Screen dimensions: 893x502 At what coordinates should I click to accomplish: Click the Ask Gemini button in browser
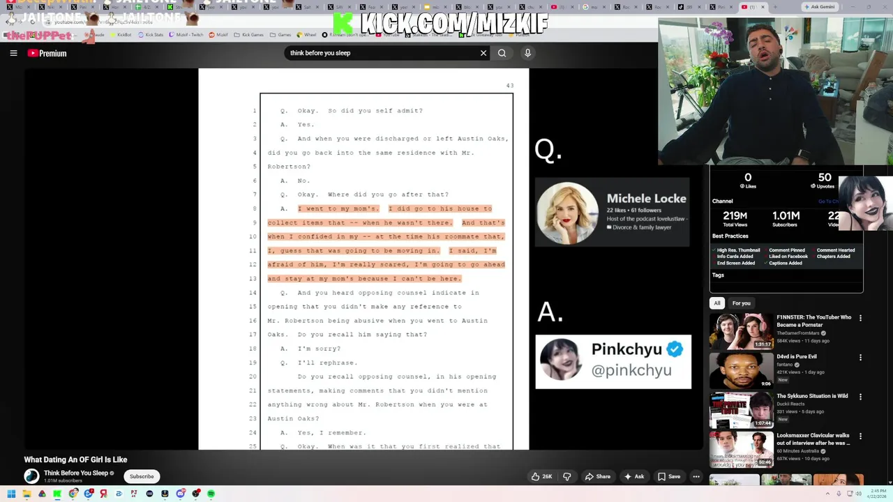point(820,7)
